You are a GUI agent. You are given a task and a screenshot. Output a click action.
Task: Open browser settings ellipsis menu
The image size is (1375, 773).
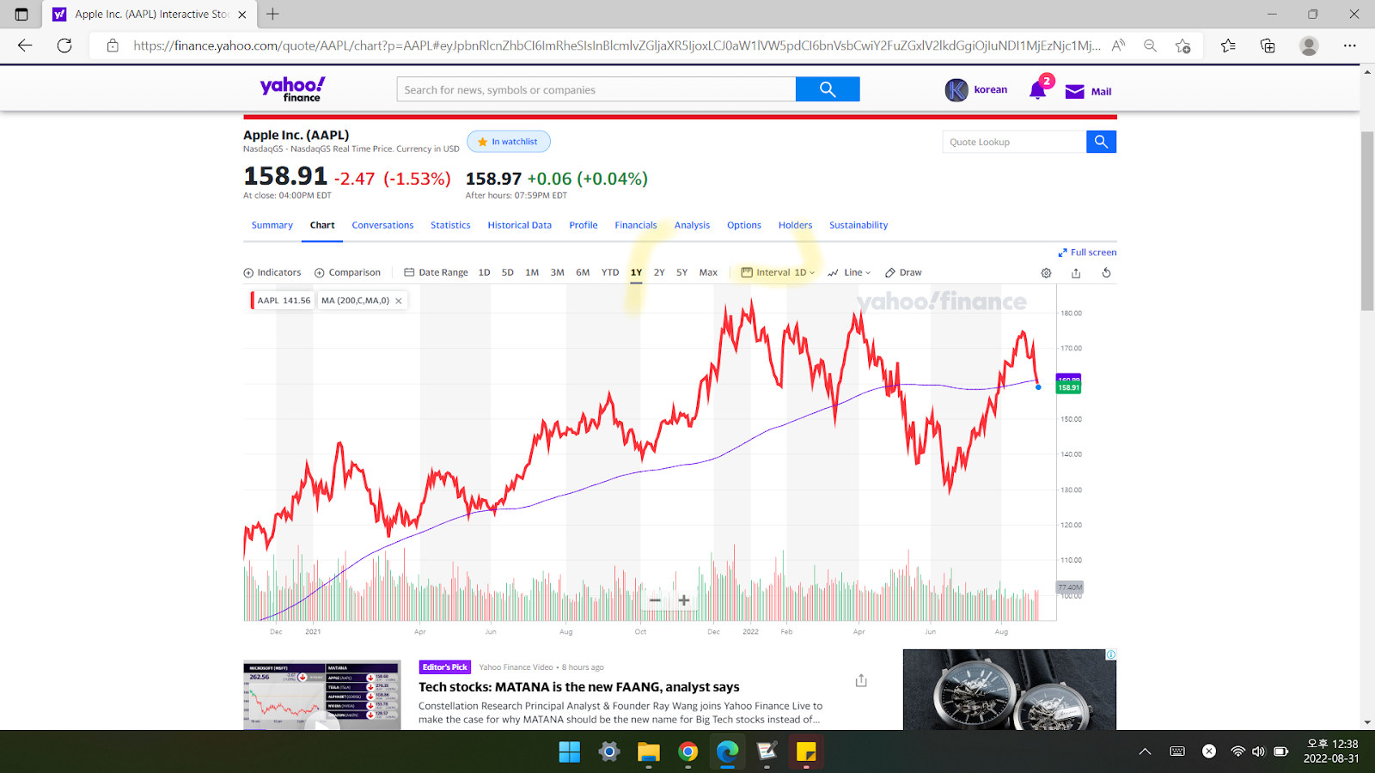click(1350, 46)
